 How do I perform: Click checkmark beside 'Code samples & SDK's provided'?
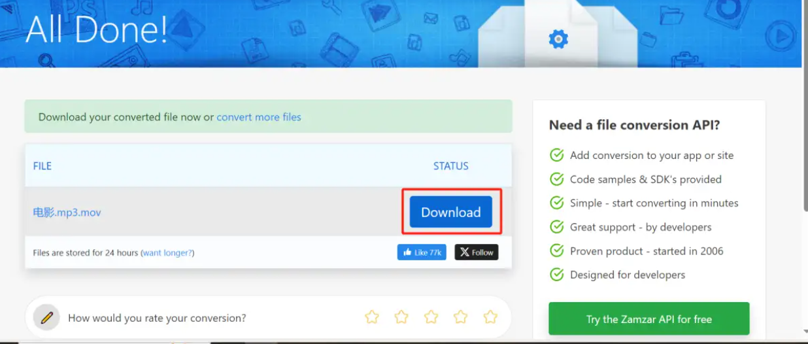coord(557,179)
